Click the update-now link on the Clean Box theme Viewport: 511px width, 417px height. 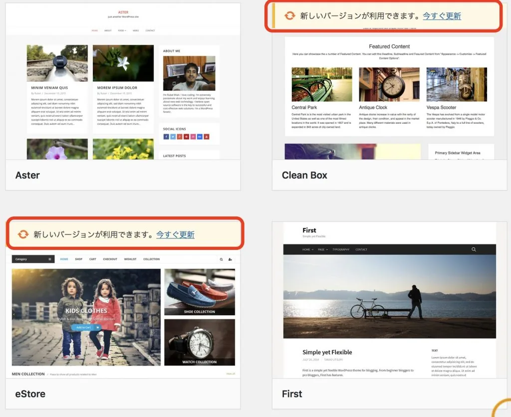(442, 15)
